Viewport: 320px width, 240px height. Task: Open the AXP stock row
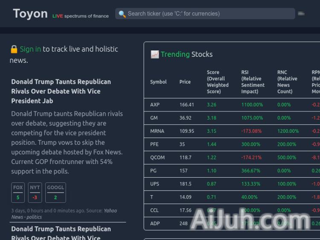point(154,105)
